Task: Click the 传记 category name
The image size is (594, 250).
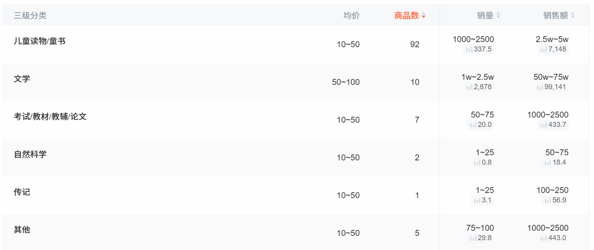Action: coord(22,192)
